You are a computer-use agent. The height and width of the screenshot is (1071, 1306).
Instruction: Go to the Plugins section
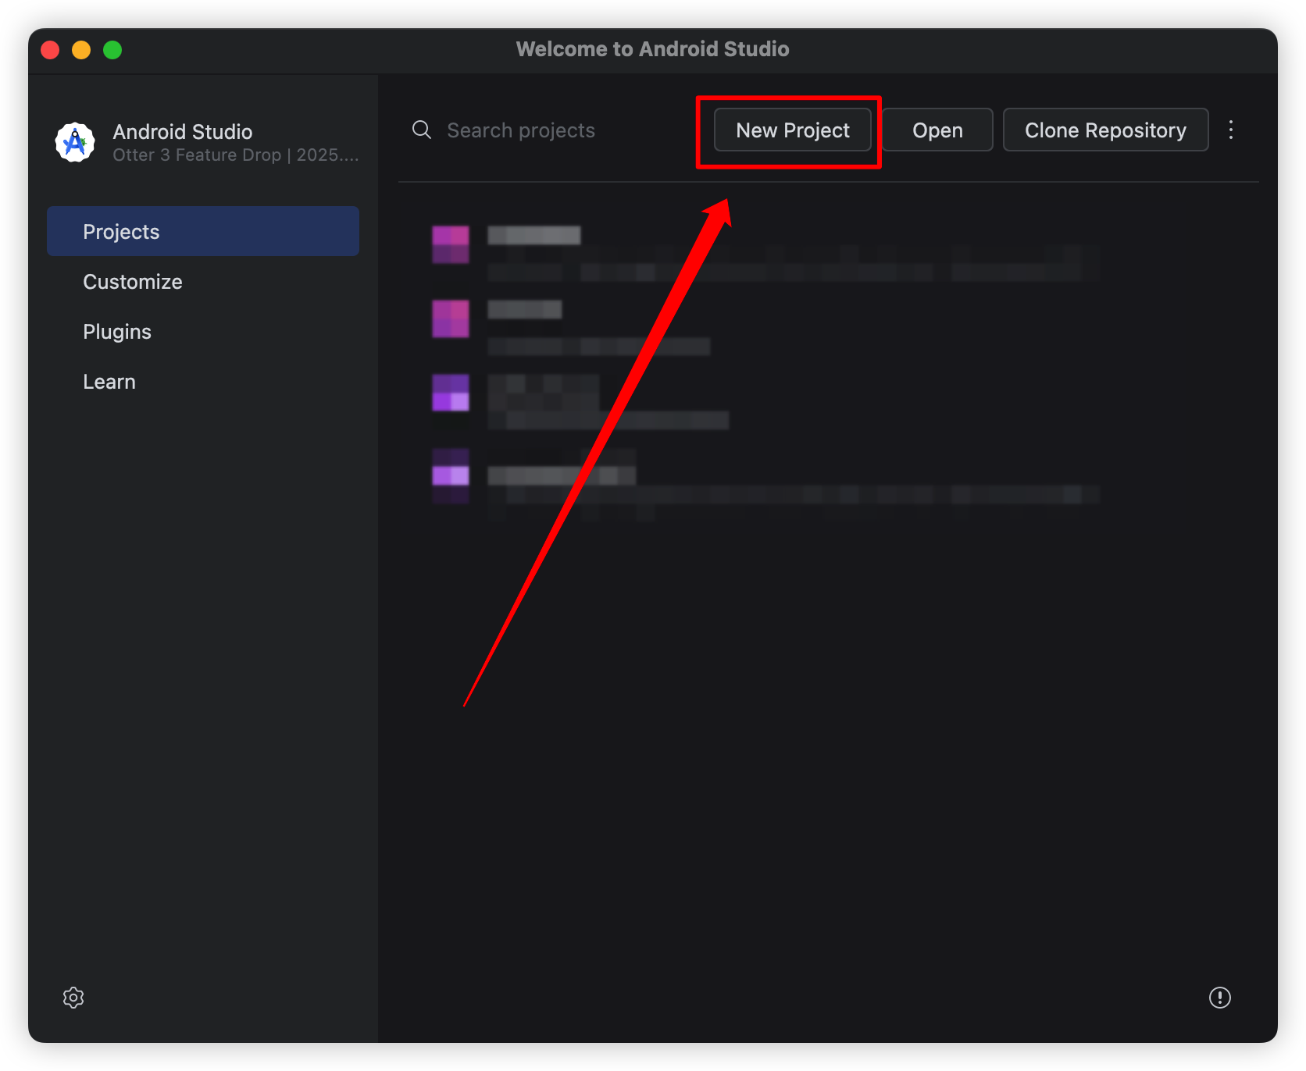tap(117, 332)
